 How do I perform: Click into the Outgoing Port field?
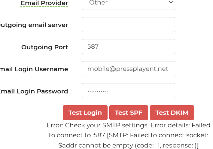(x=128, y=47)
